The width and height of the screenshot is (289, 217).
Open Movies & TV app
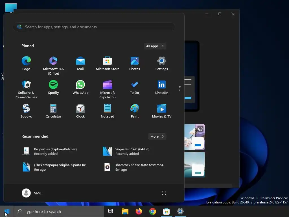[x=162, y=111]
